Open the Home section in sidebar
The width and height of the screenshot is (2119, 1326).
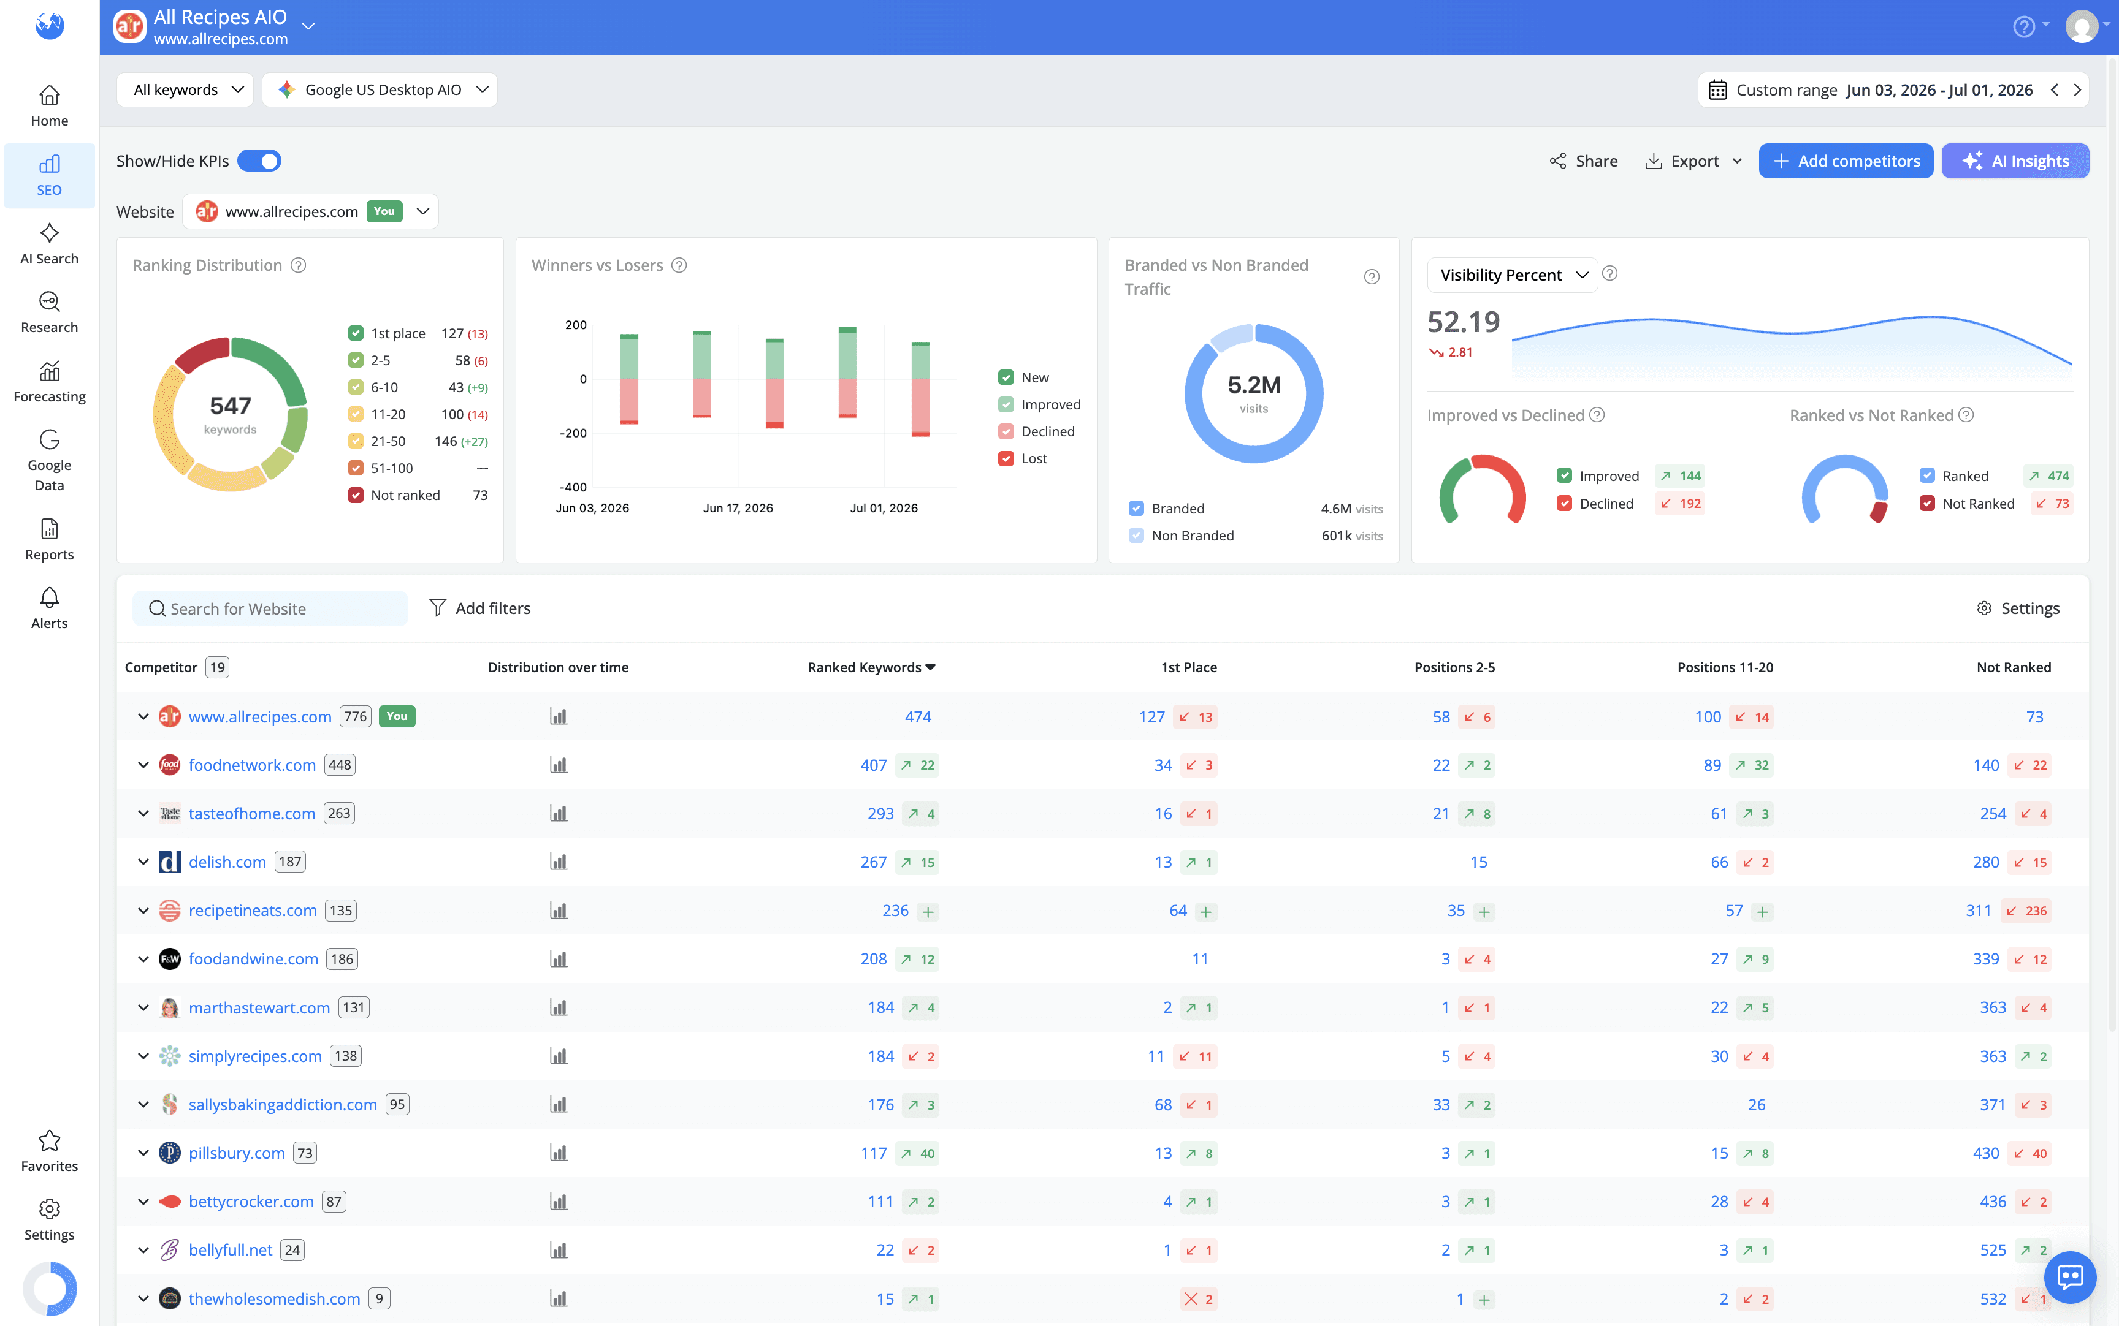49,106
